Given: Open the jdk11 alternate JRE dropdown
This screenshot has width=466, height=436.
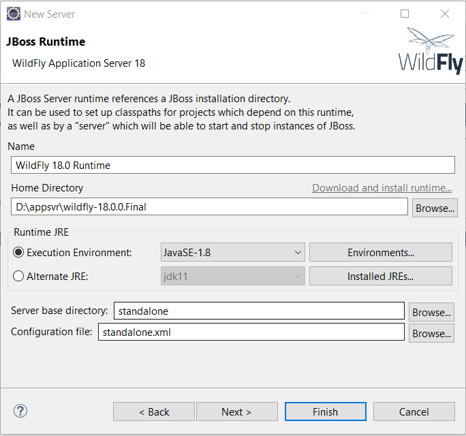Looking at the screenshot, I should coord(233,276).
